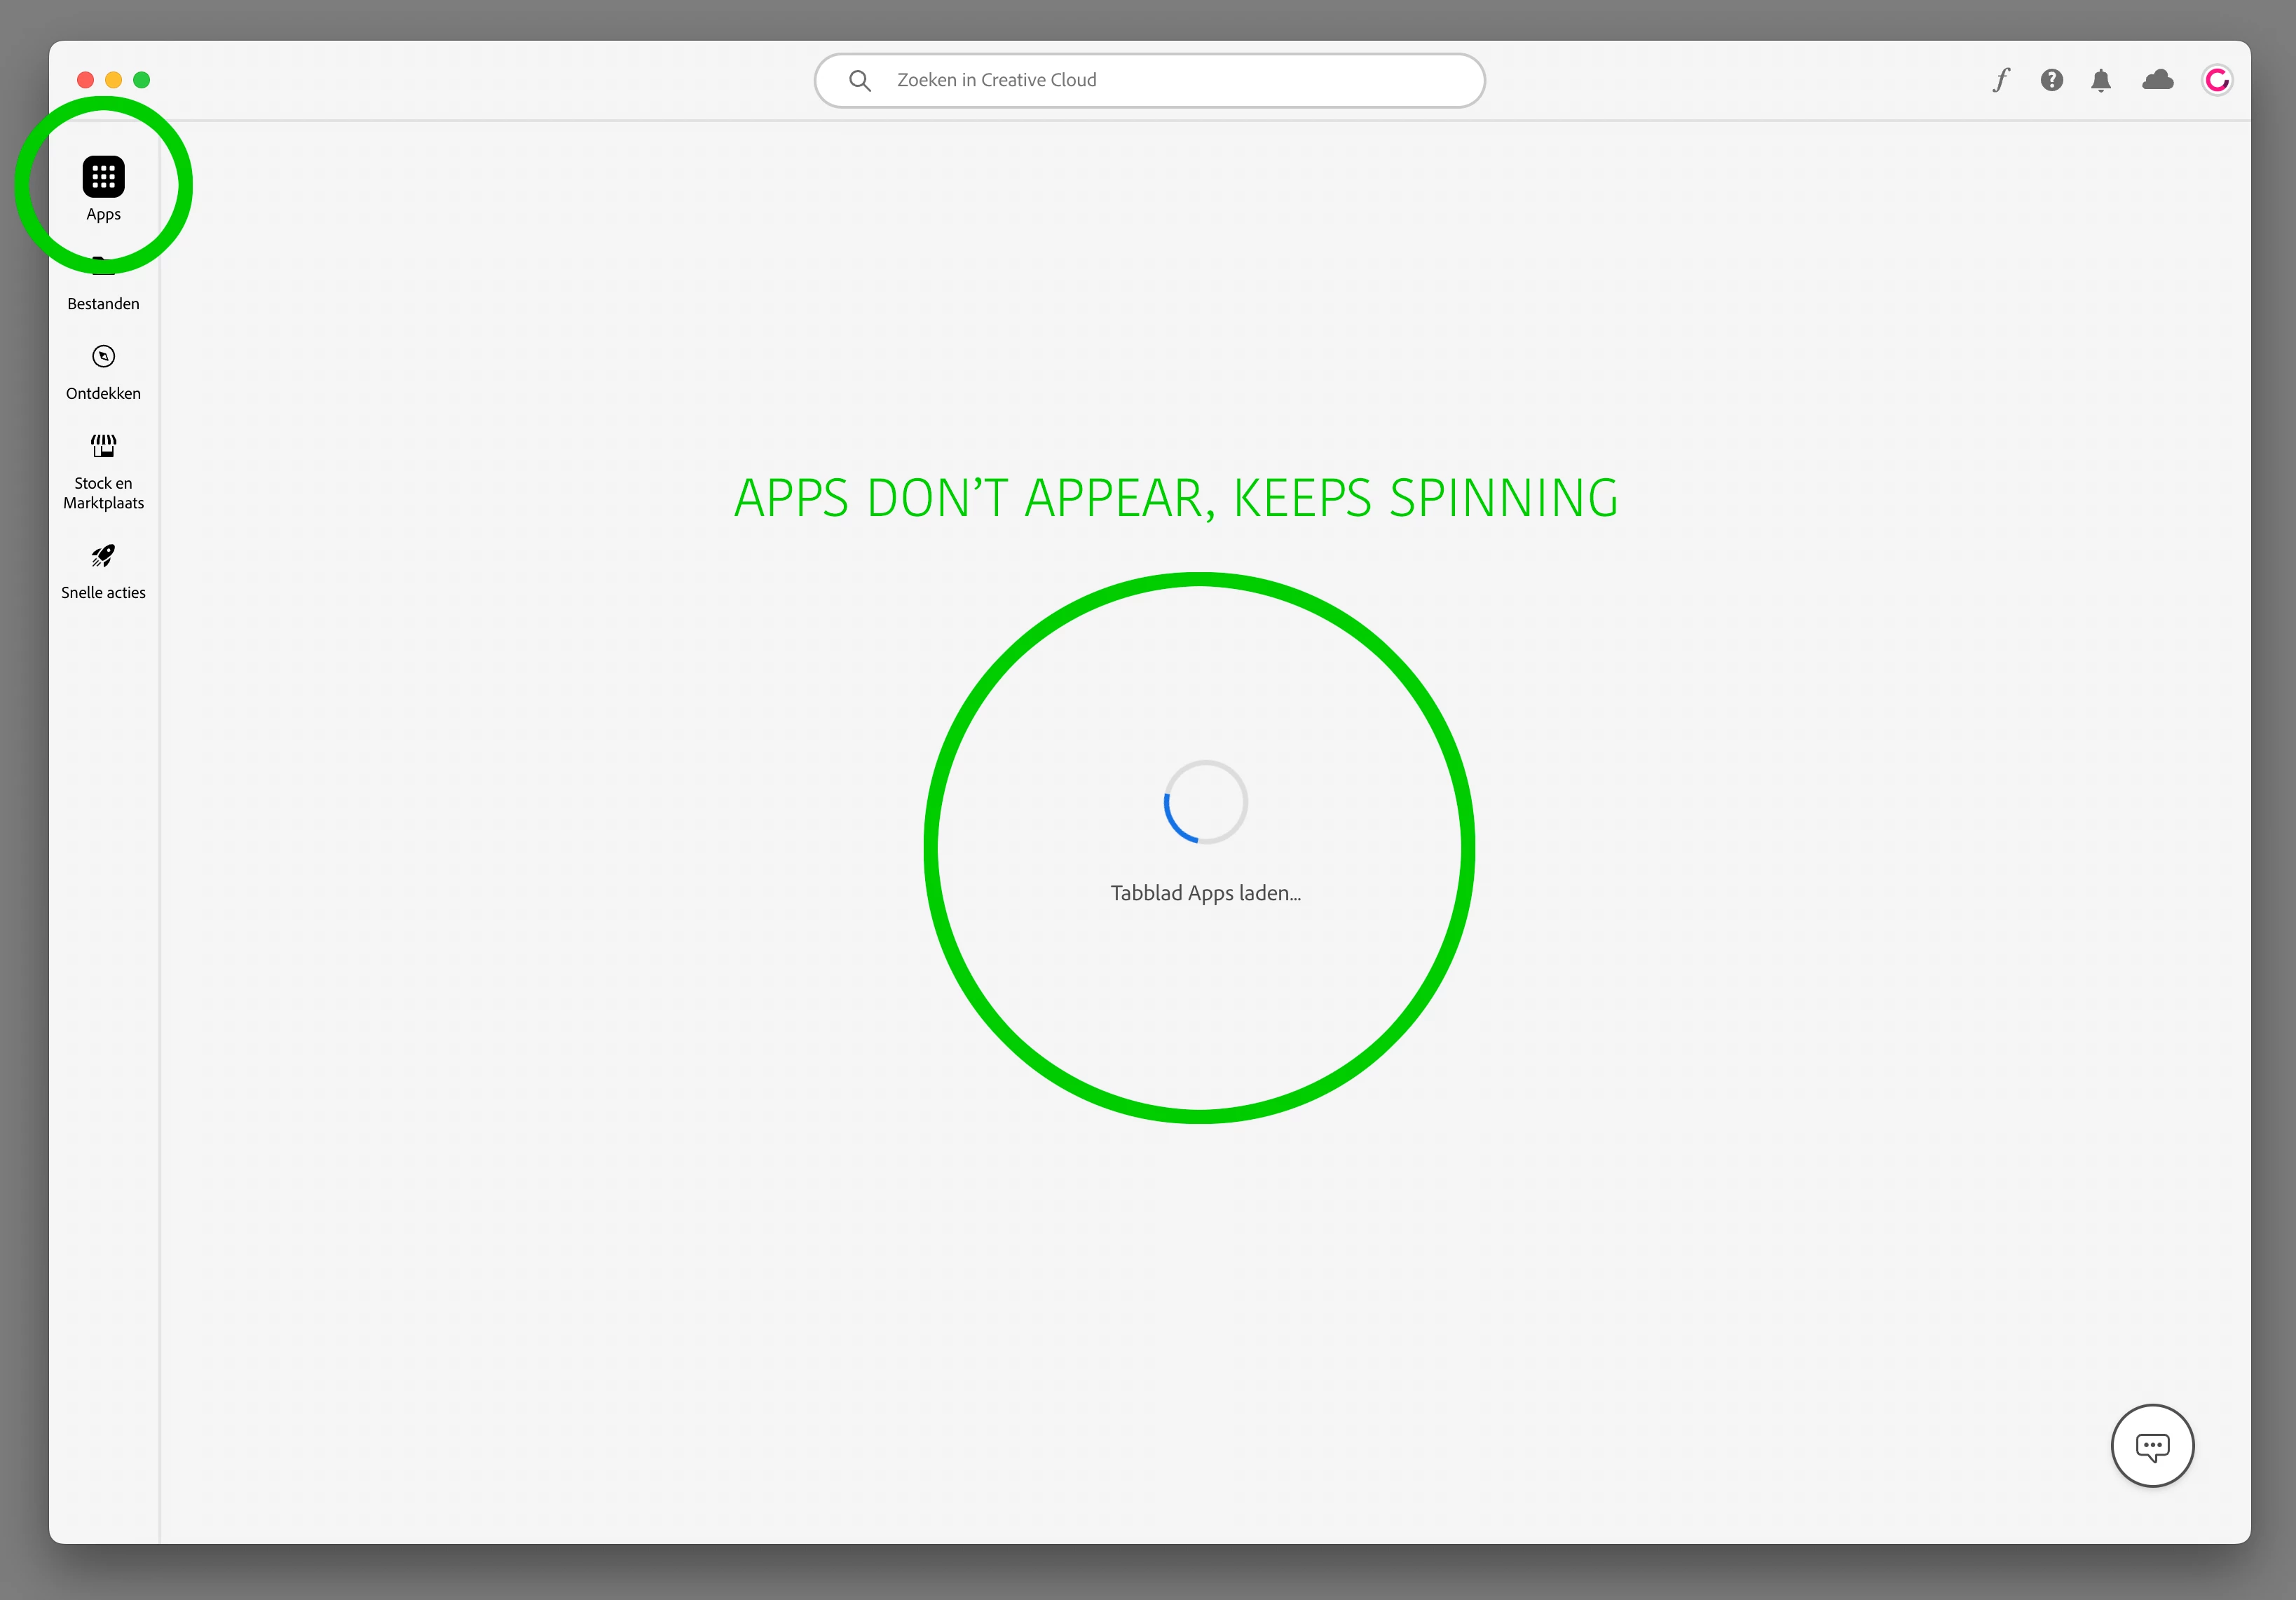
Task: Click the loading spinner indicator
Action: tap(1205, 803)
